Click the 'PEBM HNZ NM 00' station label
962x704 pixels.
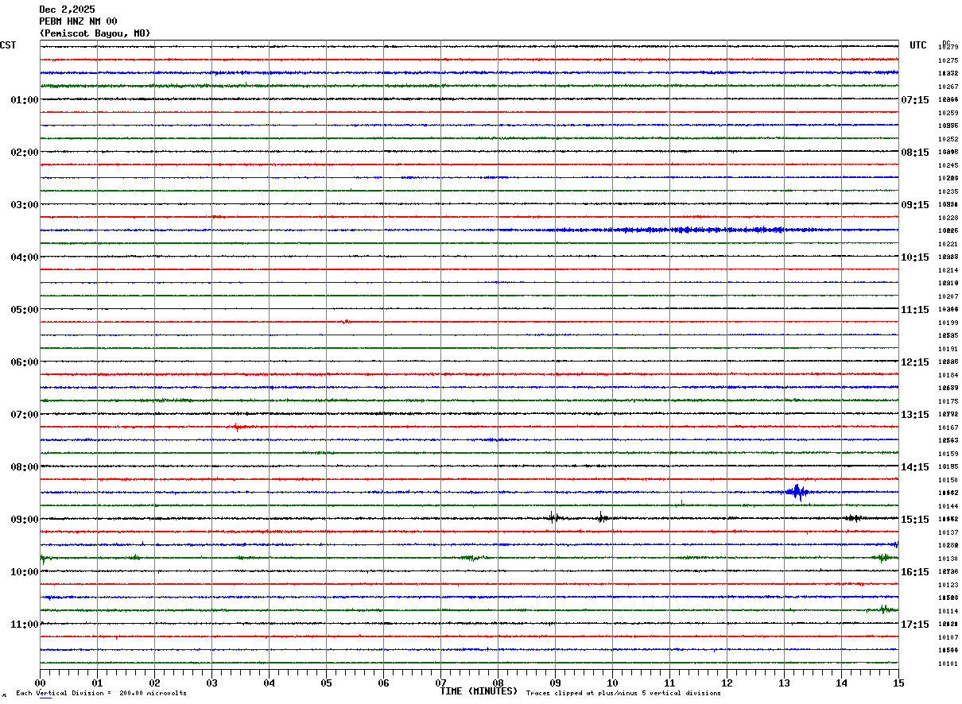78,21
